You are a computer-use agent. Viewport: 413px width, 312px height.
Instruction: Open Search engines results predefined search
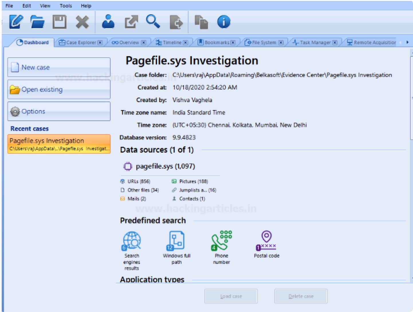tap(132, 251)
